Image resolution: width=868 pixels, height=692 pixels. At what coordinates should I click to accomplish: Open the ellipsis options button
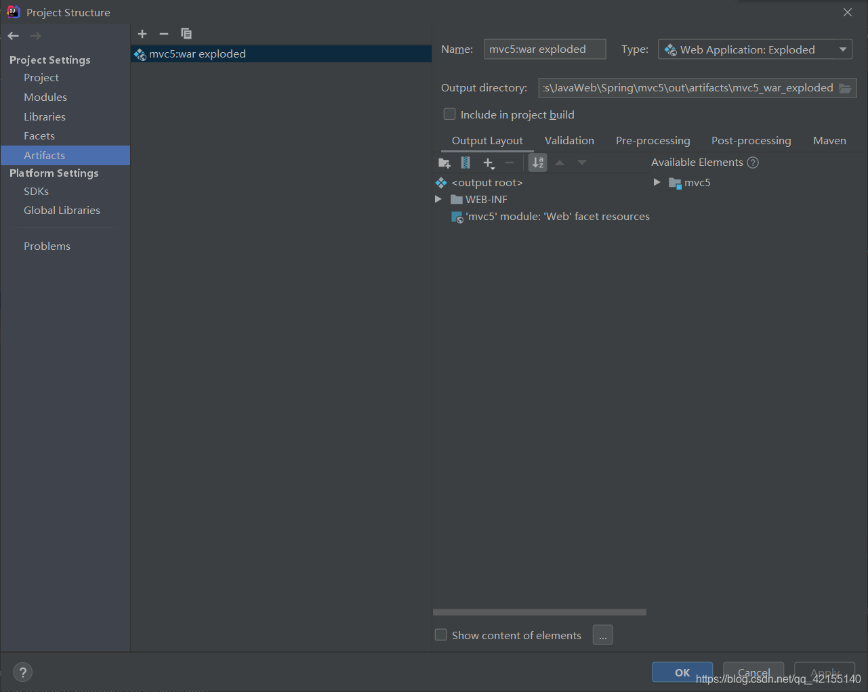[603, 635]
